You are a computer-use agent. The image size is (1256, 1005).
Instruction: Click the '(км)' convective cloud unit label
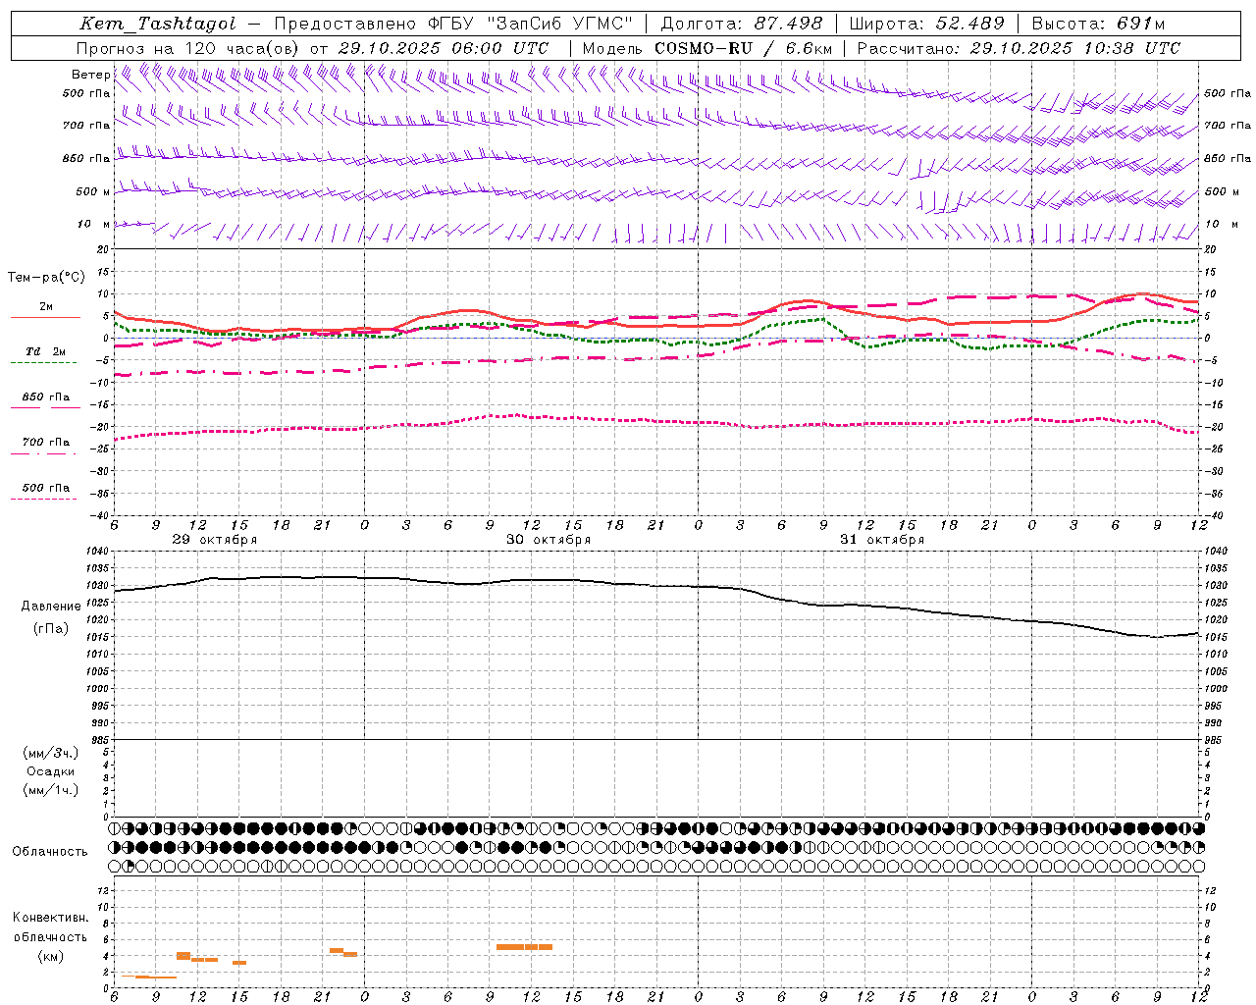coord(51,956)
